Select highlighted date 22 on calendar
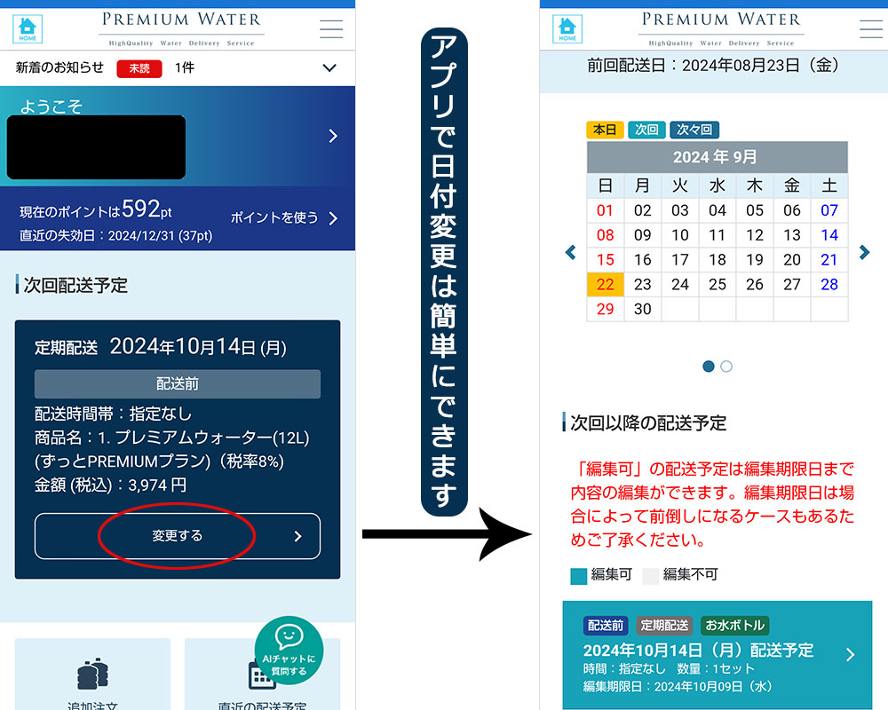This screenshot has width=888, height=710. click(x=606, y=284)
